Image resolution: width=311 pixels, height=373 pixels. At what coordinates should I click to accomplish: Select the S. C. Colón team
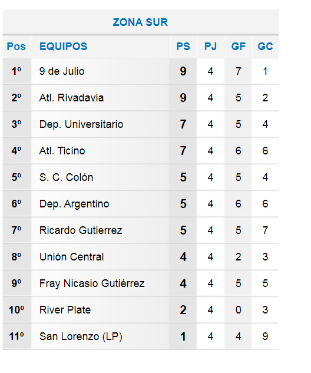click(x=66, y=177)
